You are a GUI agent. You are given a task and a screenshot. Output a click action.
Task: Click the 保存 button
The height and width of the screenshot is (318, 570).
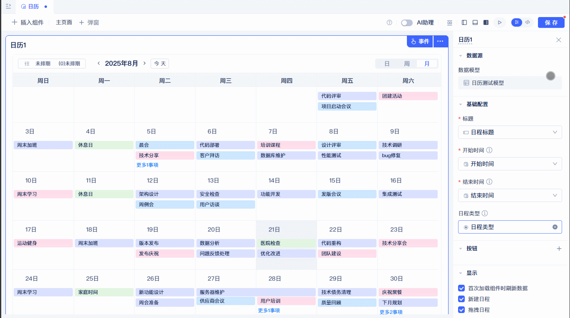coord(551,22)
